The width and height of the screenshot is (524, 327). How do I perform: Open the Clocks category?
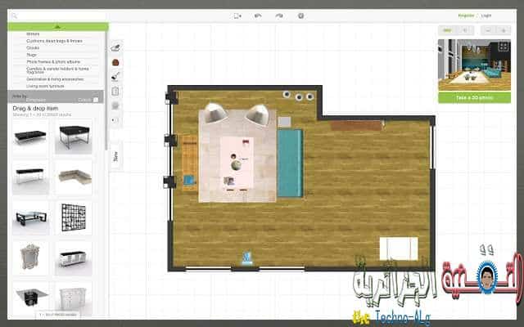point(34,47)
